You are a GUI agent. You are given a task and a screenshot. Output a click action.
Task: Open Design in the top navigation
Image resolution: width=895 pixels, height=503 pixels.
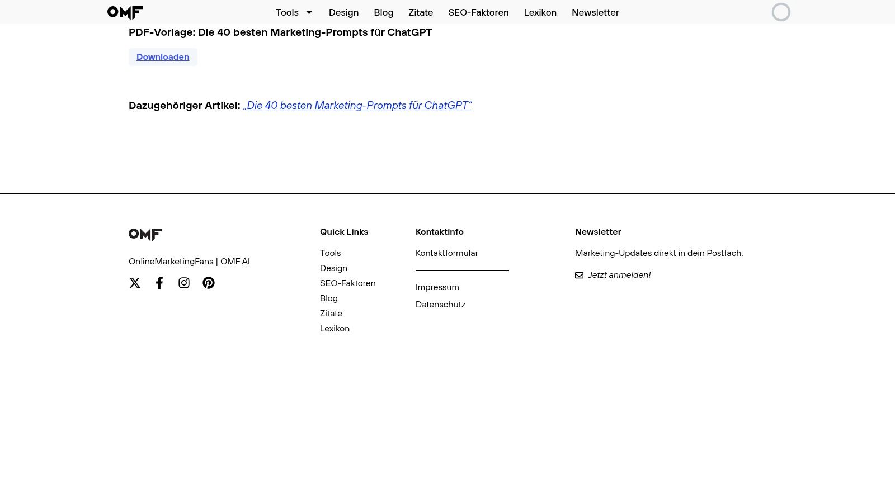[x=343, y=12]
